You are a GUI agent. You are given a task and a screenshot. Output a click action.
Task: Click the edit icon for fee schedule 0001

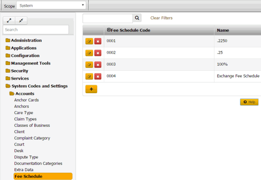pos(89,41)
